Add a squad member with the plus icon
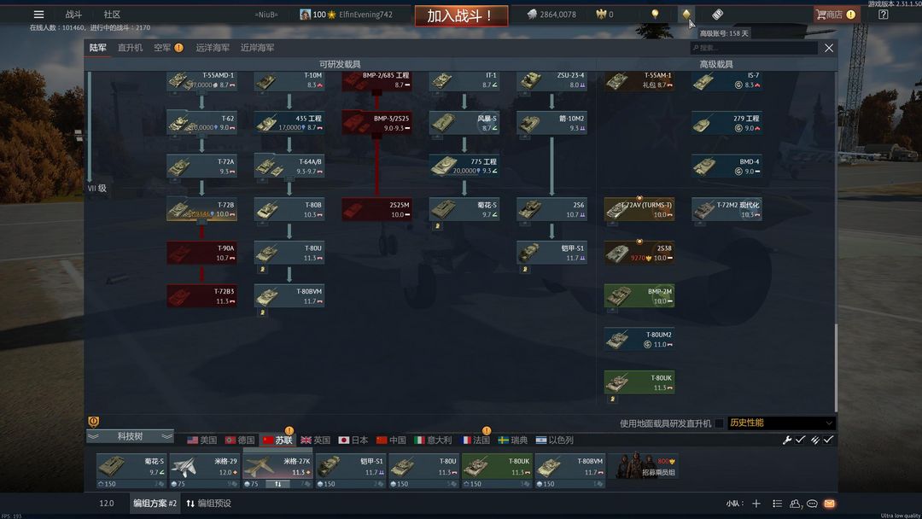 tap(756, 504)
